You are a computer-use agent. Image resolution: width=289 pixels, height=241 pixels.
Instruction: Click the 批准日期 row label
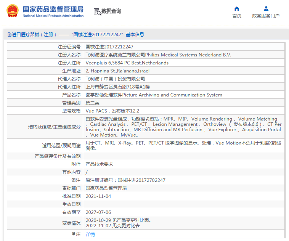click(x=71, y=196)
